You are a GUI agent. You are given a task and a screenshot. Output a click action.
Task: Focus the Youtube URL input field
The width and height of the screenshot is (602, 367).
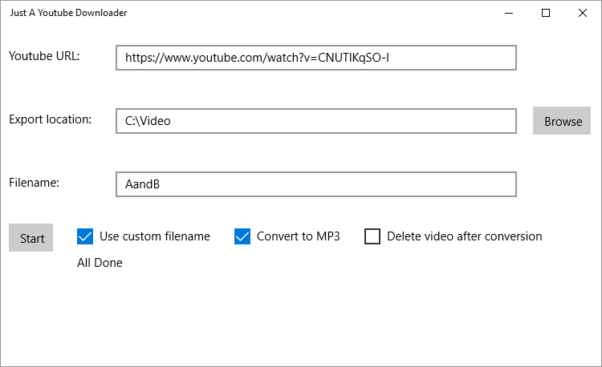pyautogui.click(x=315, y=58)
